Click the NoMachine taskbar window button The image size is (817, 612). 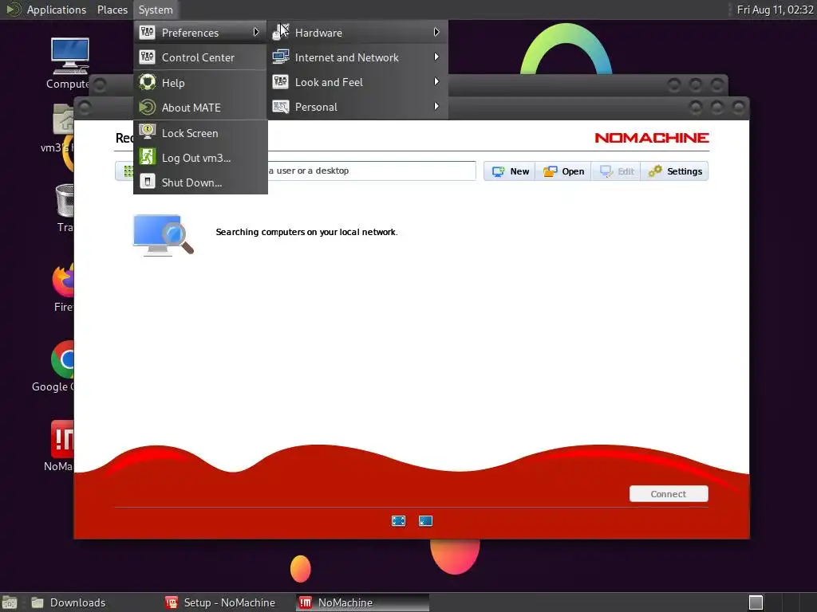click(x=363, y=602)
